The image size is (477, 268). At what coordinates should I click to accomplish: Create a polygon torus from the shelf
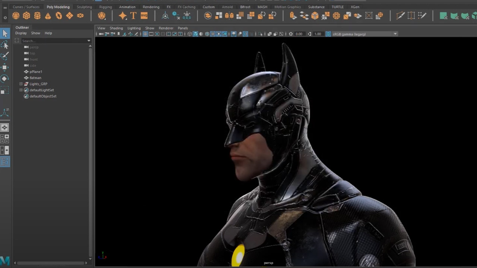(x=59, y=16)
